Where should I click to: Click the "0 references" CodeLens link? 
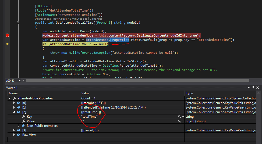pos(43,19)
